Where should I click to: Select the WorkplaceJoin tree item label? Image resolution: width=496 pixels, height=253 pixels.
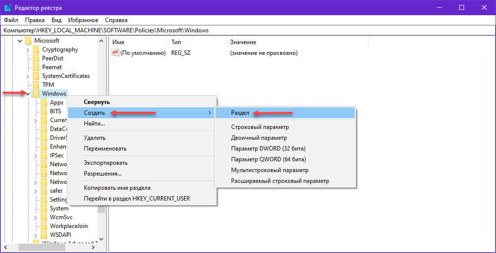(69, 226)
